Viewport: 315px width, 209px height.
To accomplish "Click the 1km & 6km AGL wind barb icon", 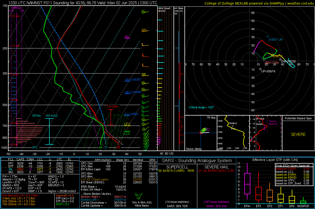I will [139, 196].
